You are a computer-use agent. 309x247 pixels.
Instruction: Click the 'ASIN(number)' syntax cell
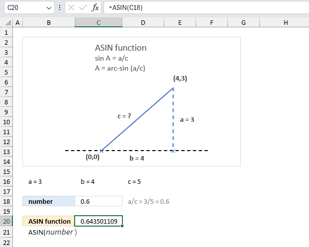point(53,232)
